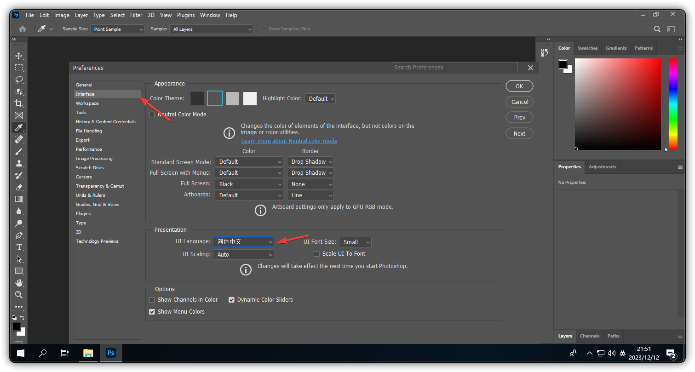Viewport: 695px width, 372px height.
Task: Open the search magnifier in options bar
Action: click(657, 29)
